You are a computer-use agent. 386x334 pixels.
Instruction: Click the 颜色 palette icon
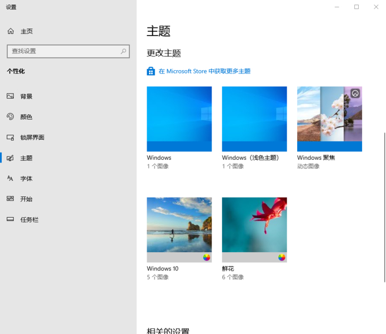(x=11, y=116)
